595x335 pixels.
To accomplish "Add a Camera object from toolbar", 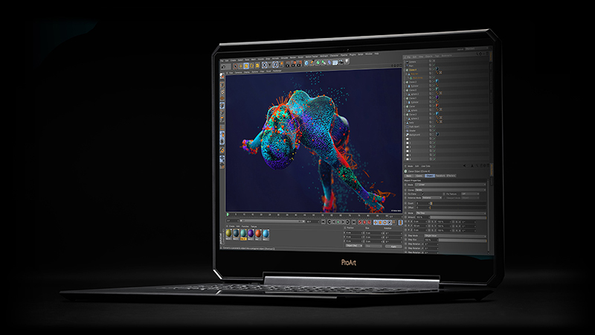I will coord(341,62).
